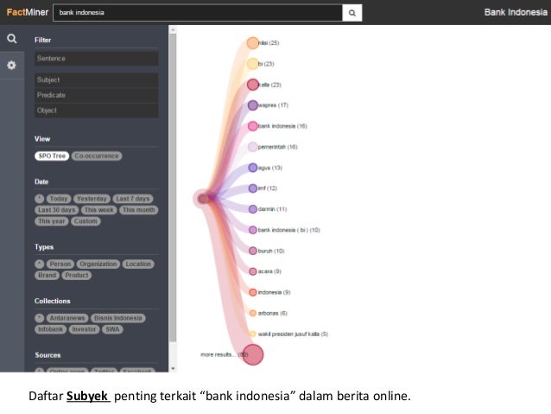Select the This year filter
Screen dimensions: 551x414
(52, 221)
